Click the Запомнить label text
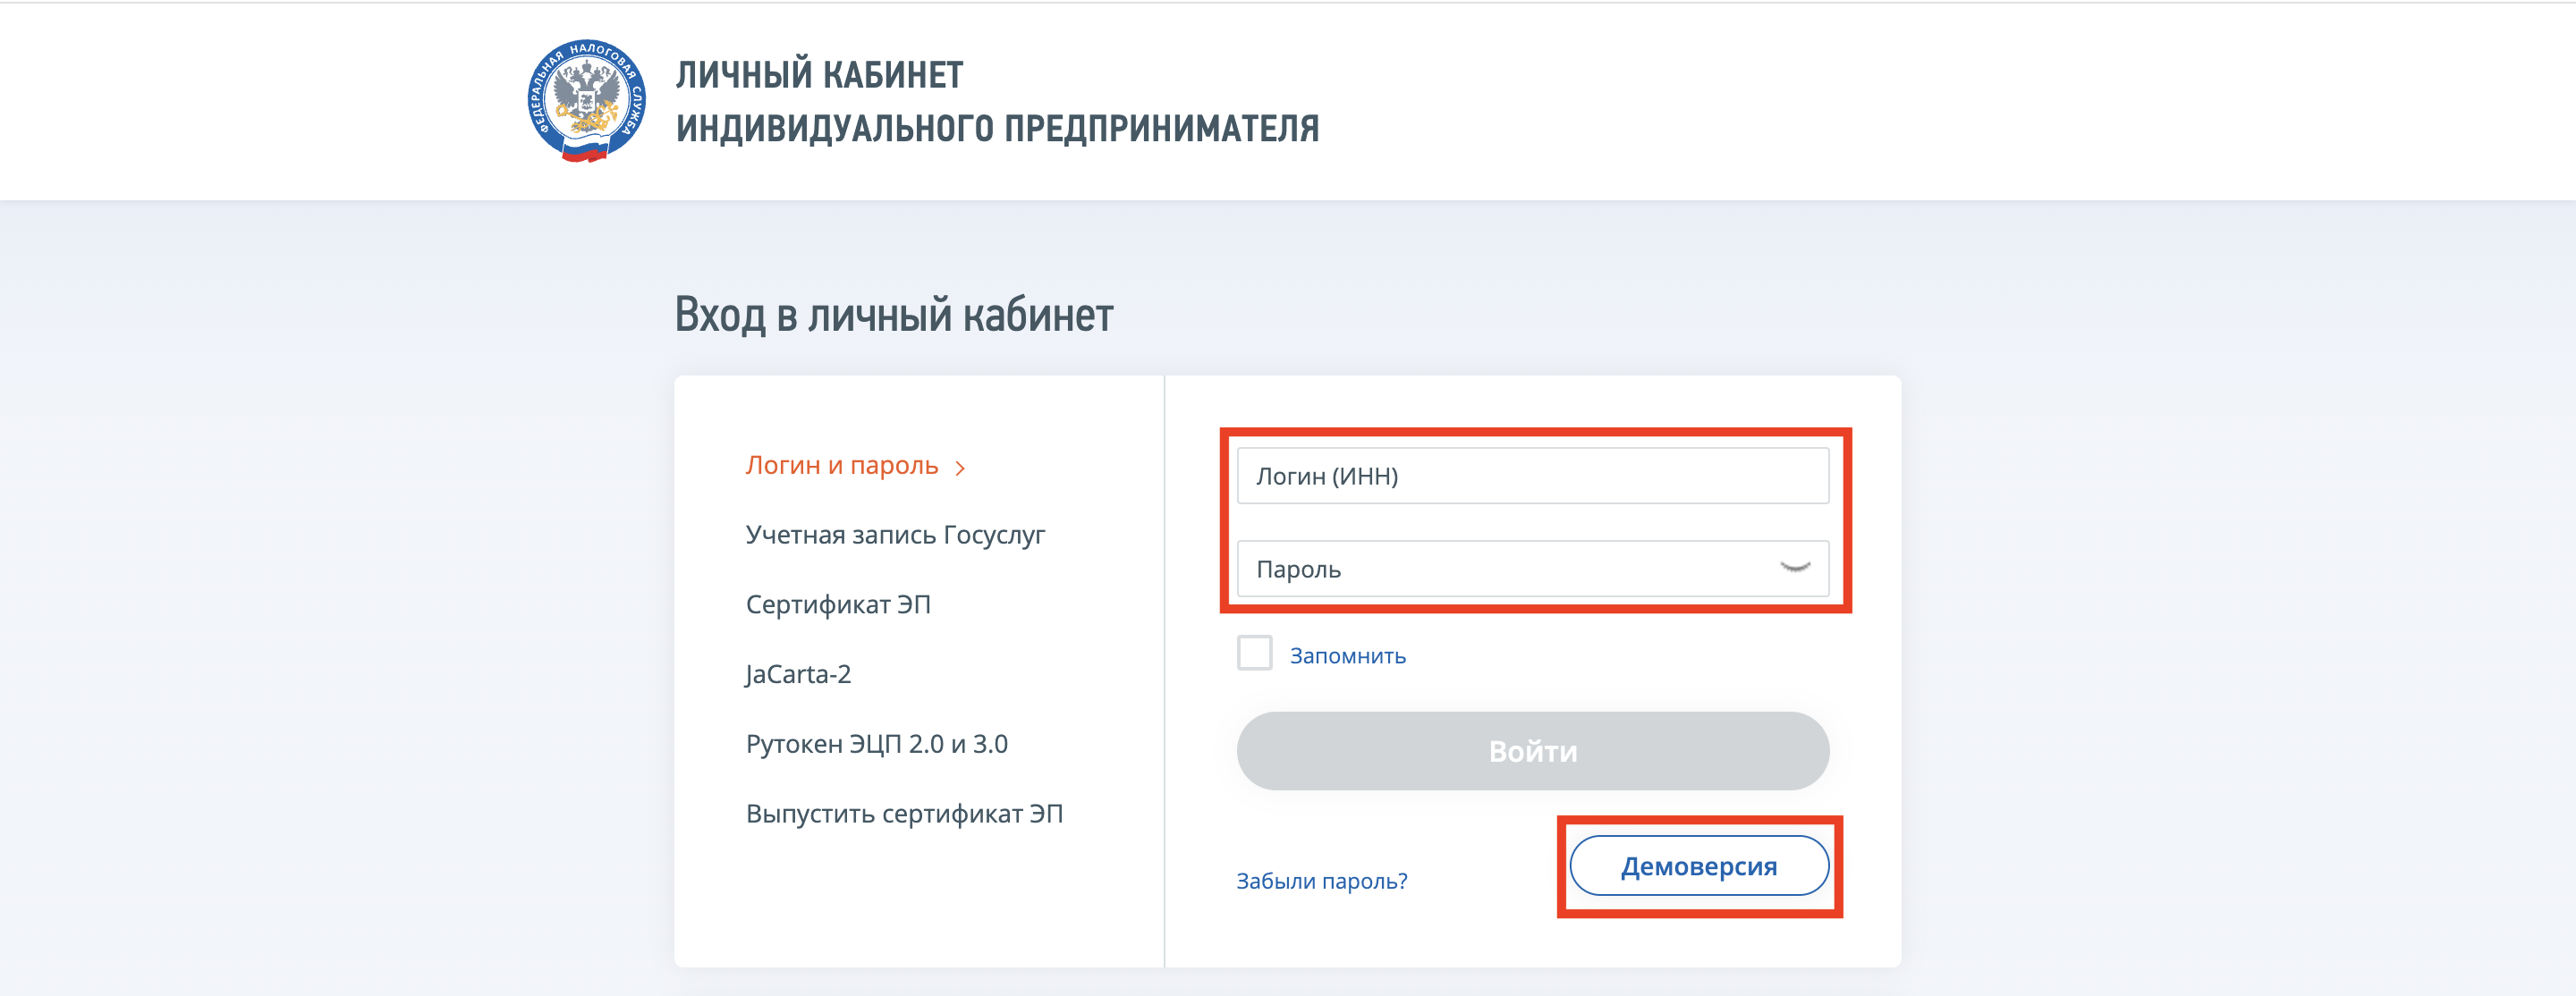This screenshot has height=996, width=2576. coord(1347,656)
